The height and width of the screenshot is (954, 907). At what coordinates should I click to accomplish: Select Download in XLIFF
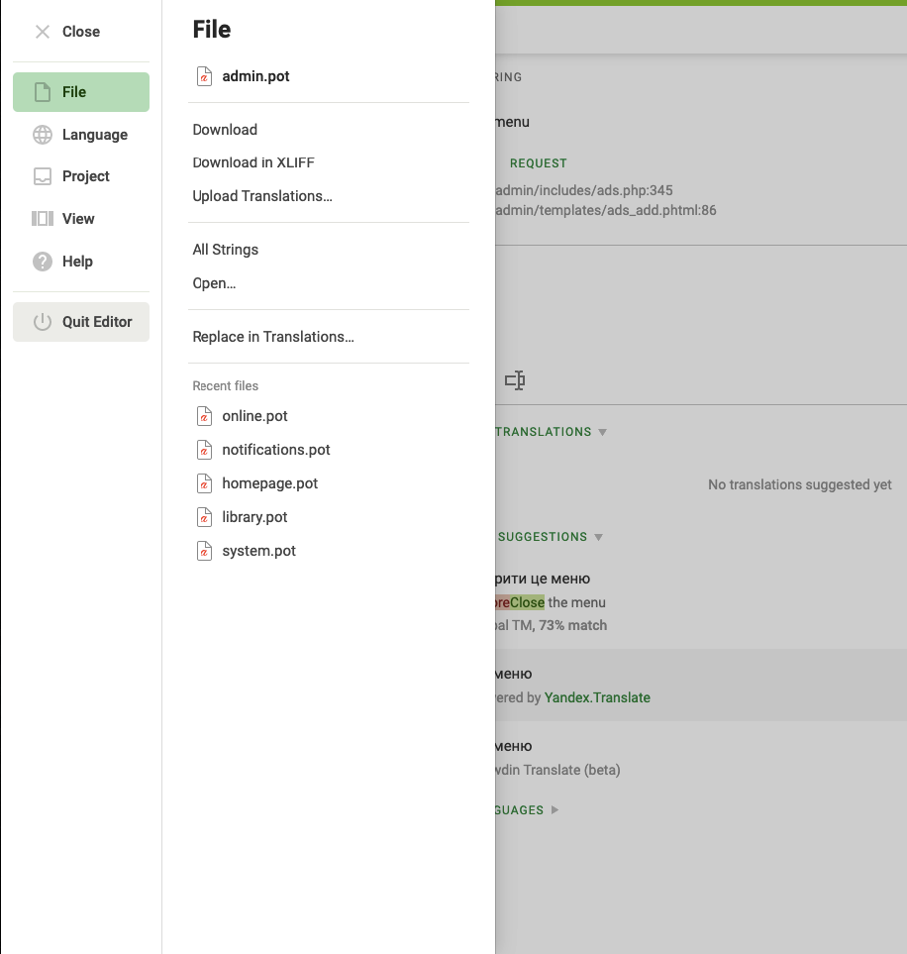pyautogui.click(x=253, y=162)
